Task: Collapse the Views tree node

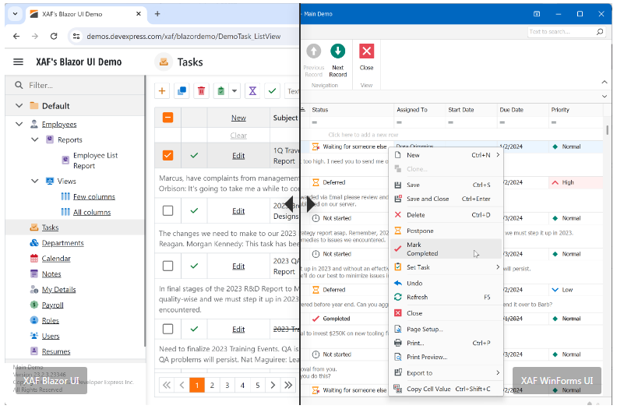Action: click(x=34, y=181)
